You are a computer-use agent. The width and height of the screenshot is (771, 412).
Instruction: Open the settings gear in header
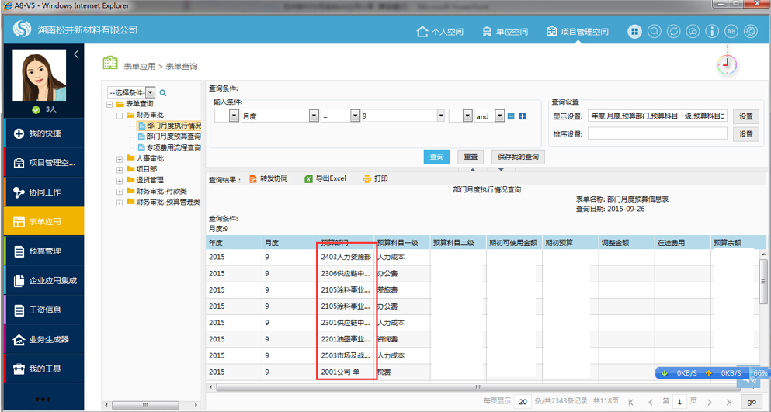pos(751,32)
